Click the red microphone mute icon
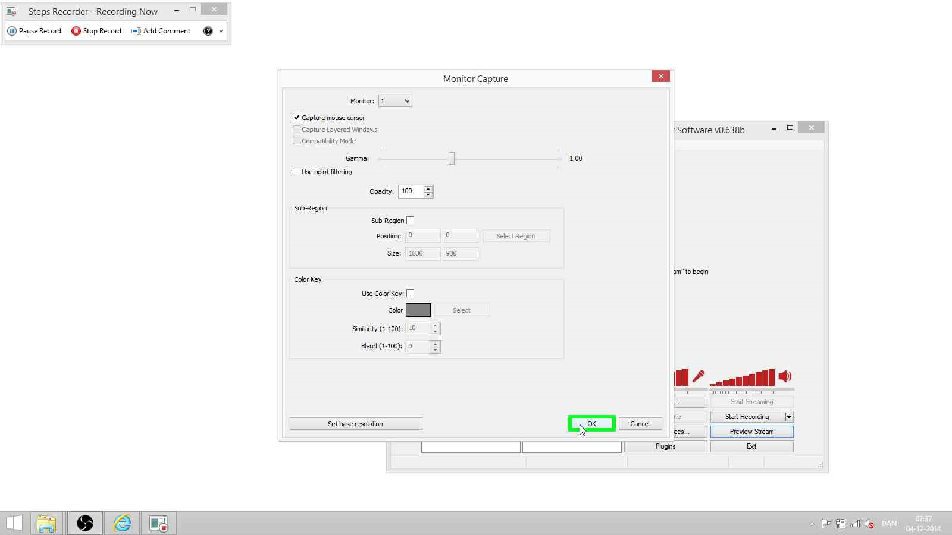The width and height of the screenshot is (952, 535). pos(699,376)
